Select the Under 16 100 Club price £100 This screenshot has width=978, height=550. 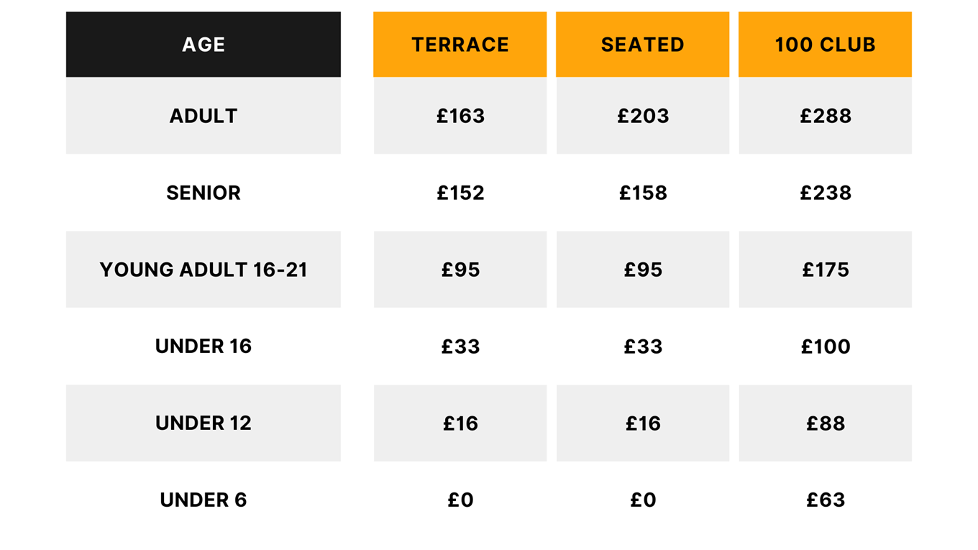825,347
